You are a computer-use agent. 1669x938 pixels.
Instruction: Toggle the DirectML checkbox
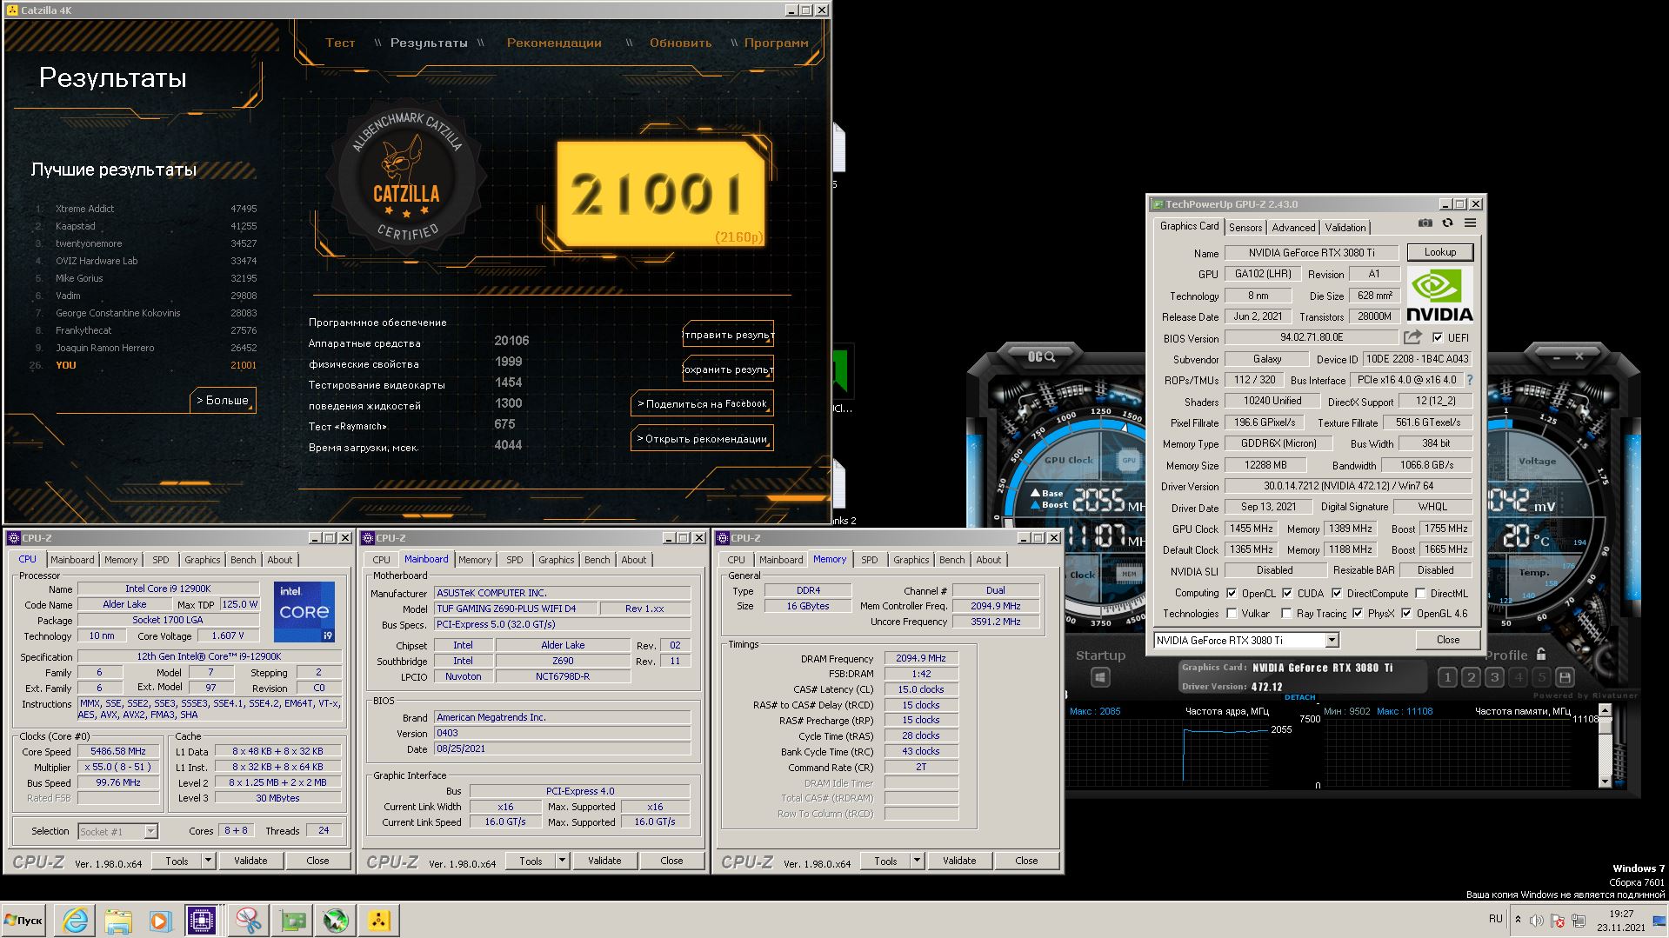pos(1420,593)
